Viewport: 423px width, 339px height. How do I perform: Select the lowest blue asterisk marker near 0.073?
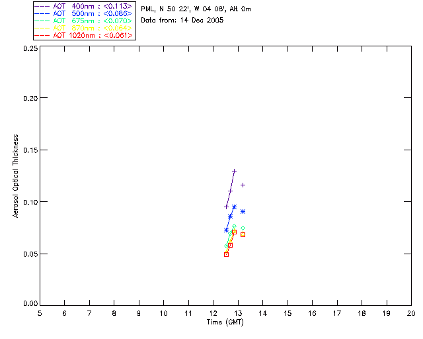coord(226,230)
